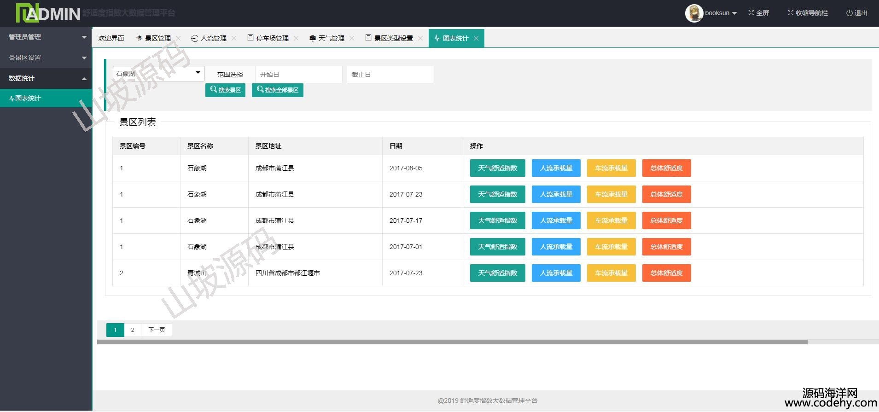
Task: Click the horizontal scrollbar below pagination
Action: tap(451, 342)
